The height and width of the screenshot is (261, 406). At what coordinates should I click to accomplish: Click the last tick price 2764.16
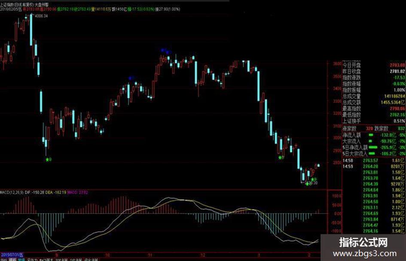[370, 231]
